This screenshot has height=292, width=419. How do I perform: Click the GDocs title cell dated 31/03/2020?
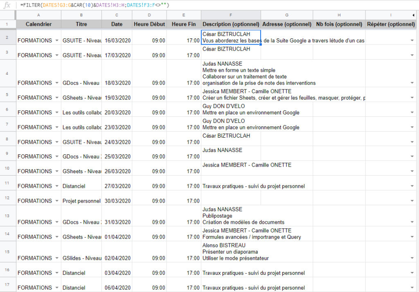(x=81, y=216)
